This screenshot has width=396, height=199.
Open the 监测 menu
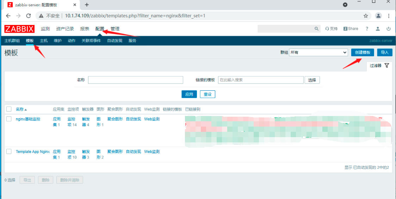point(45,29)
